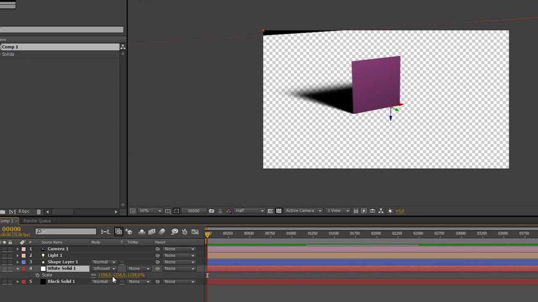Switch to the Render Queue tab
This screenshot has width=538, height=302.
(x=37, y=221)
